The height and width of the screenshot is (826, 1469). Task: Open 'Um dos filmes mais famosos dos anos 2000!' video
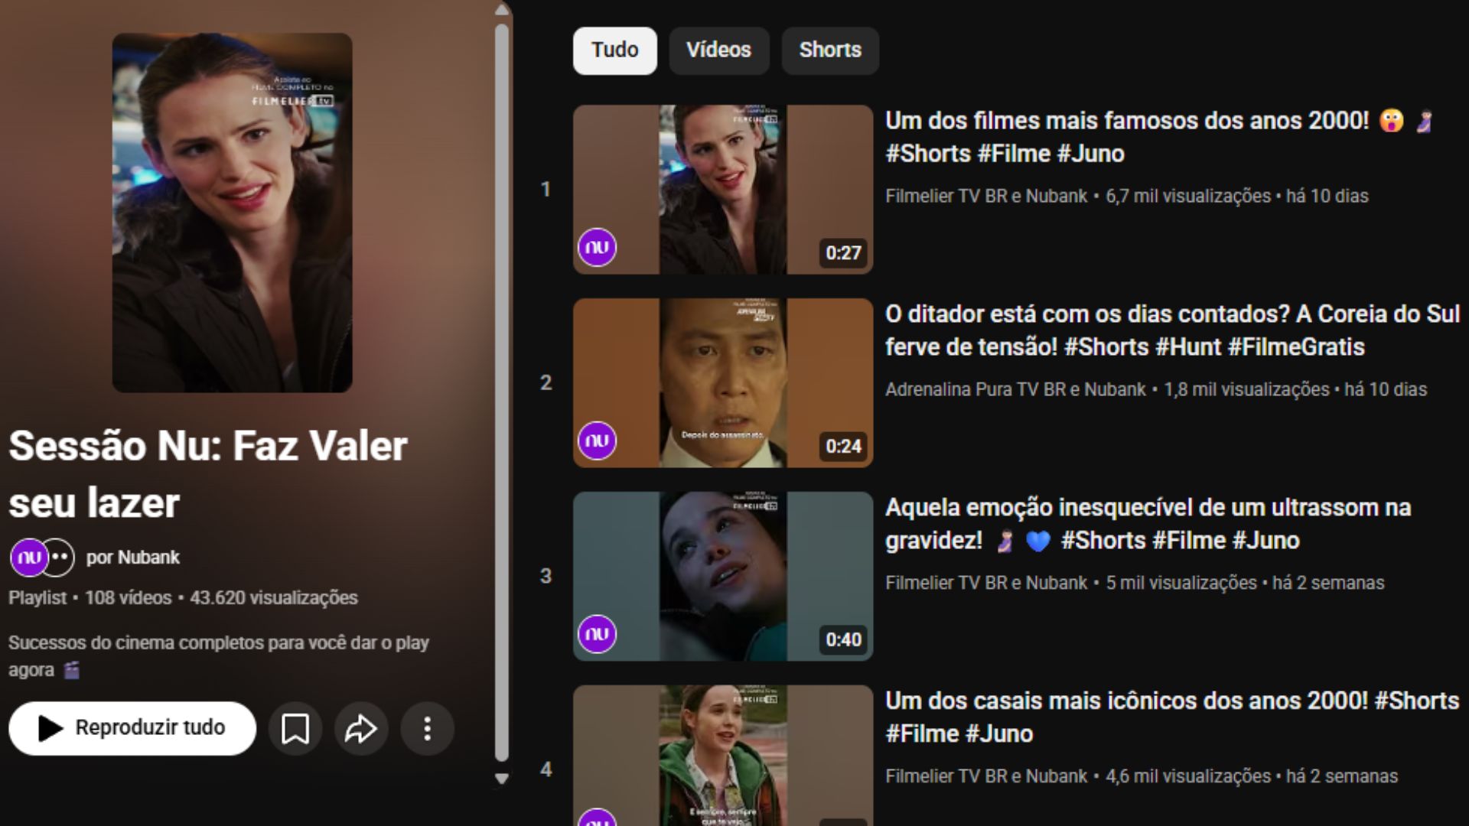tap(1159, 137)
